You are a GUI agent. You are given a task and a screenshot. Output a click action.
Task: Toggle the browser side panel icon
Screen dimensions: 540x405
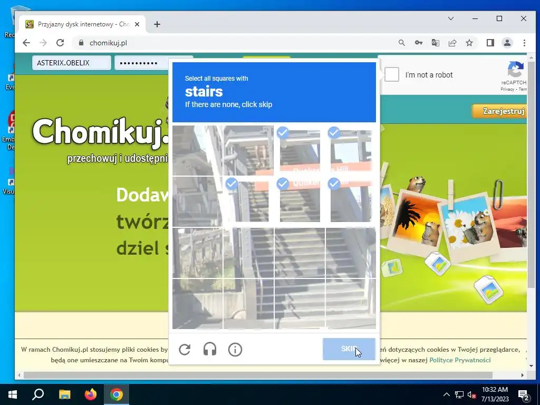coord(490,43)
